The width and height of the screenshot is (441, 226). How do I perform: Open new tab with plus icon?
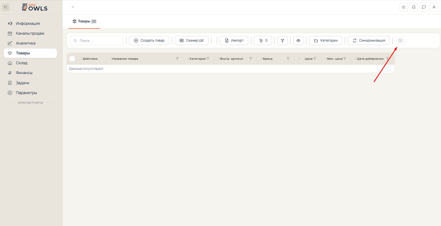point(73,7)
